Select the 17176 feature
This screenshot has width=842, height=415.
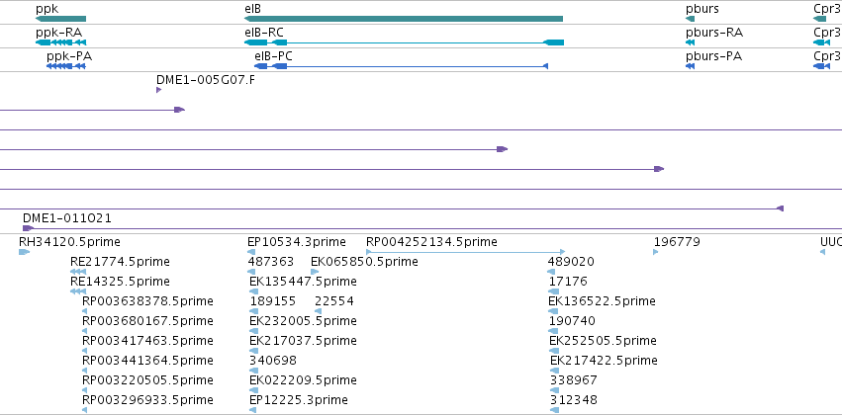(x=568, y=282)
